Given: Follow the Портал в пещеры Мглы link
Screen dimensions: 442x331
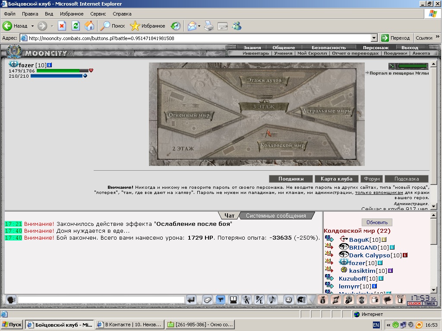Looking at the screenshot, I should 399,73.
